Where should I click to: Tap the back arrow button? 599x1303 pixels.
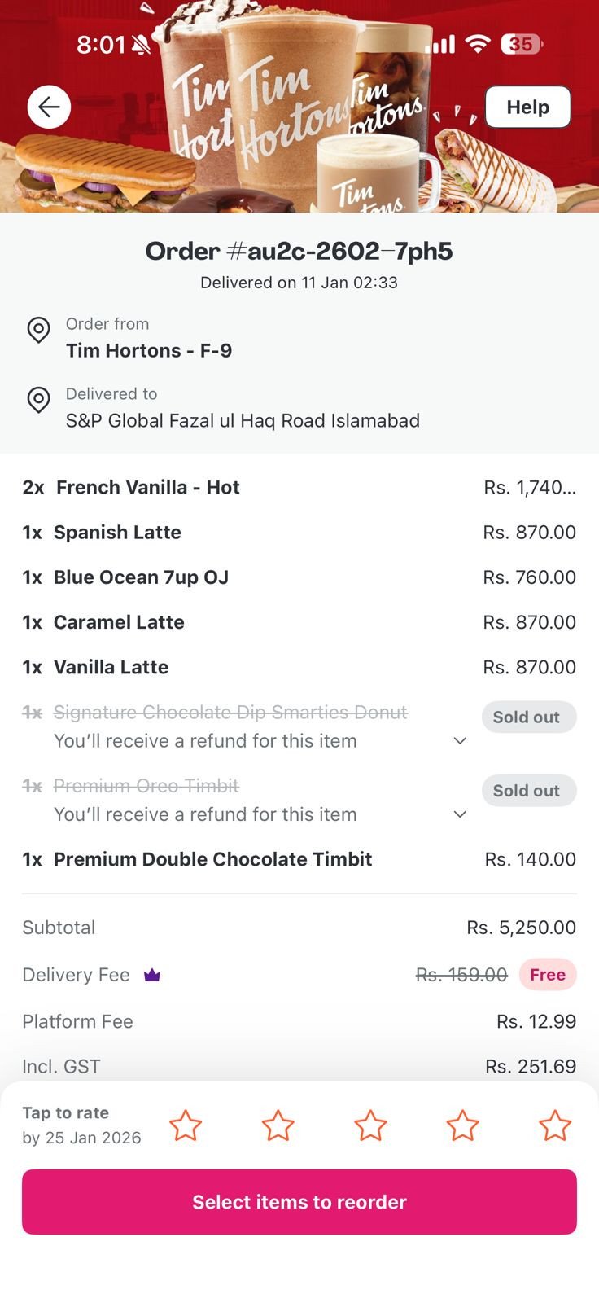pos(49,107)
